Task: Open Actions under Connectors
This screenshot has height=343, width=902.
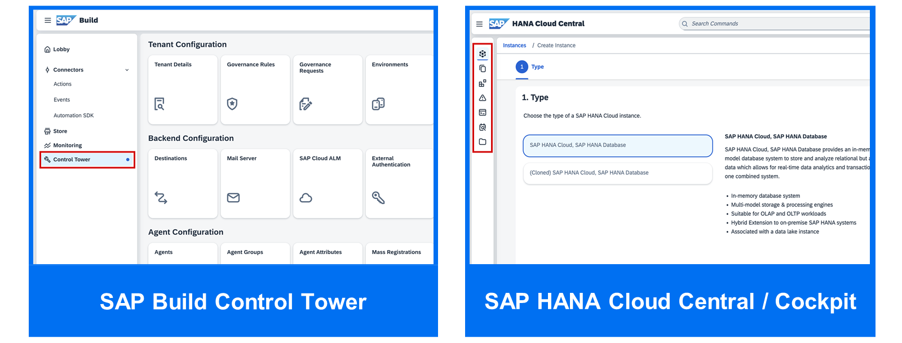Action: [x=63, y=84]
